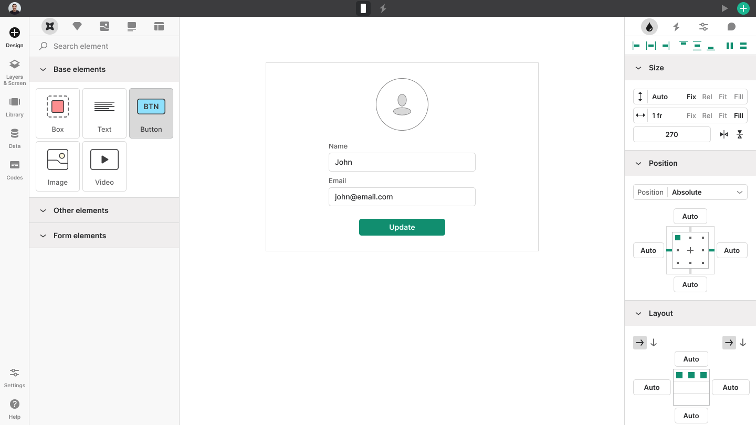The image size is (756, 425).
Task: Align the element to the left edge
Action: 636,46
